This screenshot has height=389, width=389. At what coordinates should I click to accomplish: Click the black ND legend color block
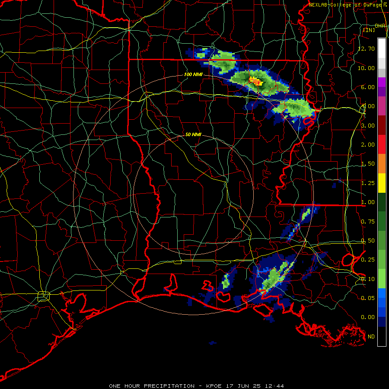[x=382, y=336]
